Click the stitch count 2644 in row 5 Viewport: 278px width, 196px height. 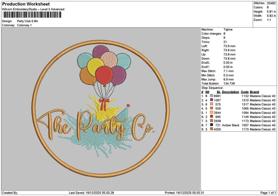pyautogui.click(x=217, y=113)
